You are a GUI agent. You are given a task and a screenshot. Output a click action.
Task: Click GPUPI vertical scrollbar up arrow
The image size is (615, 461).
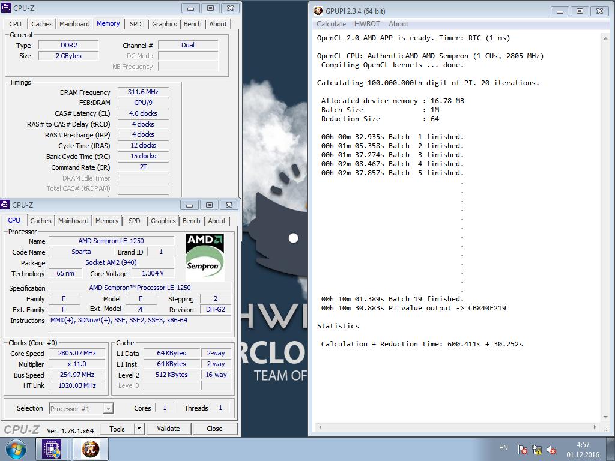point(605,38)
